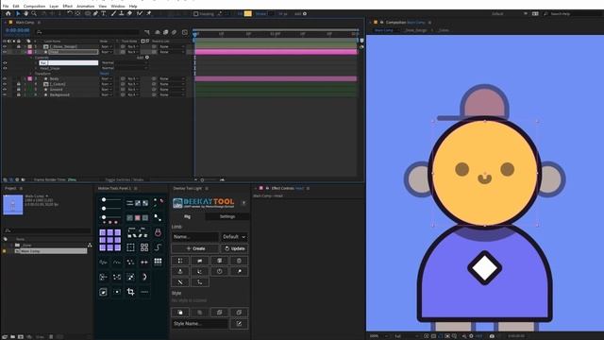Viewport: 604px width, 340px height.
Task: Open magnification dropdown in Composition viewer
Action: 378,336
